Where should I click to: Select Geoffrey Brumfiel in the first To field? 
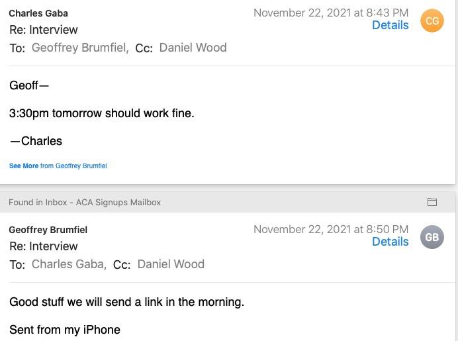[x=79, y=48]
